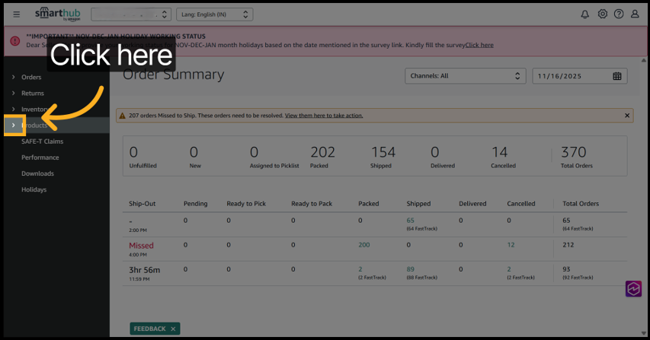650x340 pixels.
Task: Close the Feedback button with X
Action: tap(173, 329)
